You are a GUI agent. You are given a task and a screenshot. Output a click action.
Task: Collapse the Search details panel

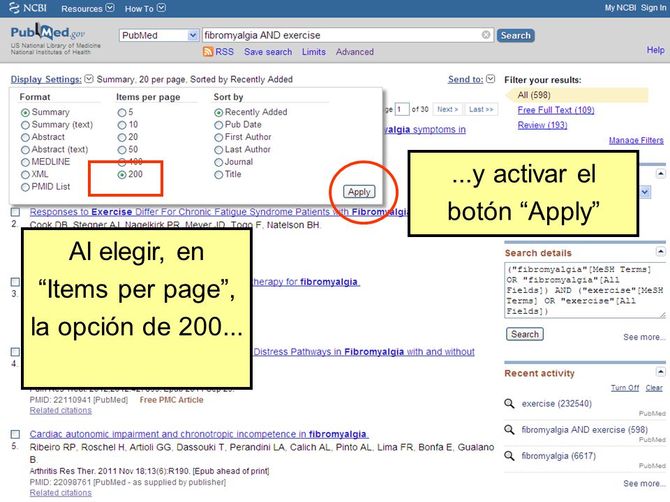pyautogui.click(x=661, y=252)
